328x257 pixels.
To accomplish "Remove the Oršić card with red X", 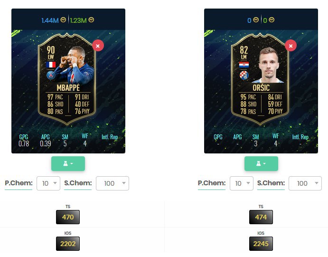I will point(291,46).
